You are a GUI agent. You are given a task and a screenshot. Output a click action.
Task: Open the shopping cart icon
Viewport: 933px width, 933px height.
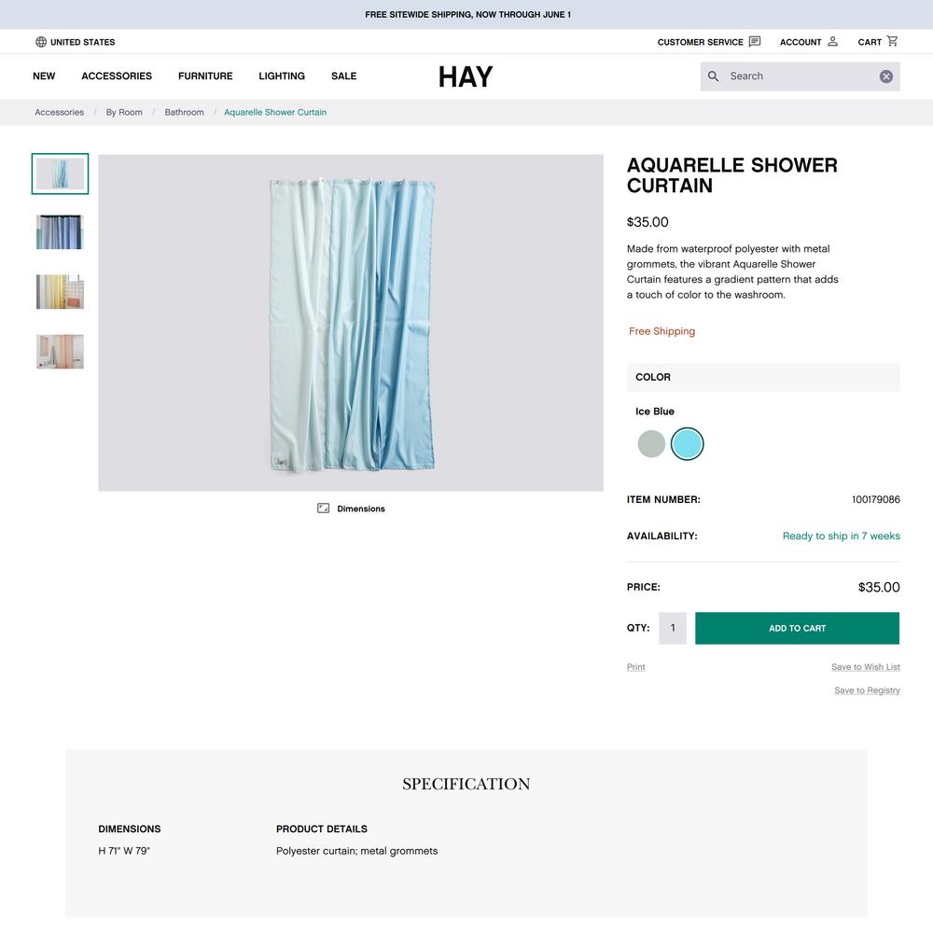tap(892, 41)
